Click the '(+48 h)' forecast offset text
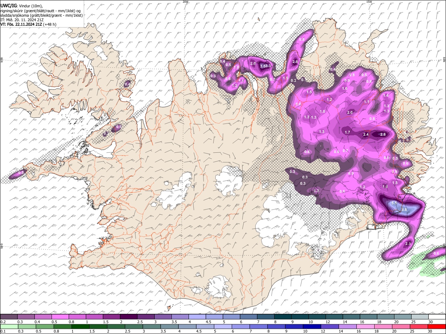Viewport: 446px width, 334px height. 49,24
